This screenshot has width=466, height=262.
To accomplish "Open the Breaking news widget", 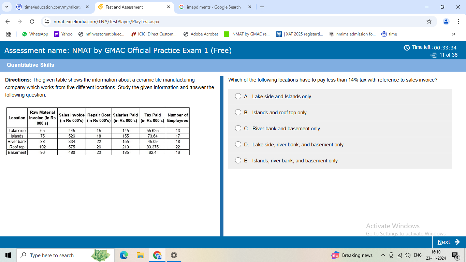I will pos(352,255).
